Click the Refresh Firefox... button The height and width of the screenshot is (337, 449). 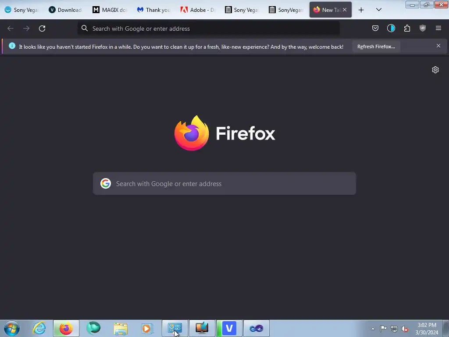coord(376,47)
